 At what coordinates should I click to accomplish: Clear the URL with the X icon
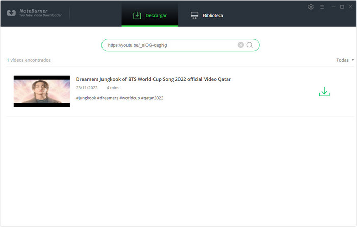240,45
